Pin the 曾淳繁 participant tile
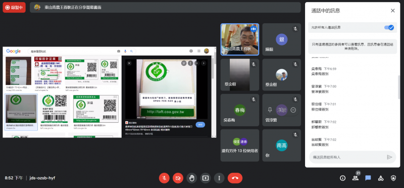 [270, 110]
